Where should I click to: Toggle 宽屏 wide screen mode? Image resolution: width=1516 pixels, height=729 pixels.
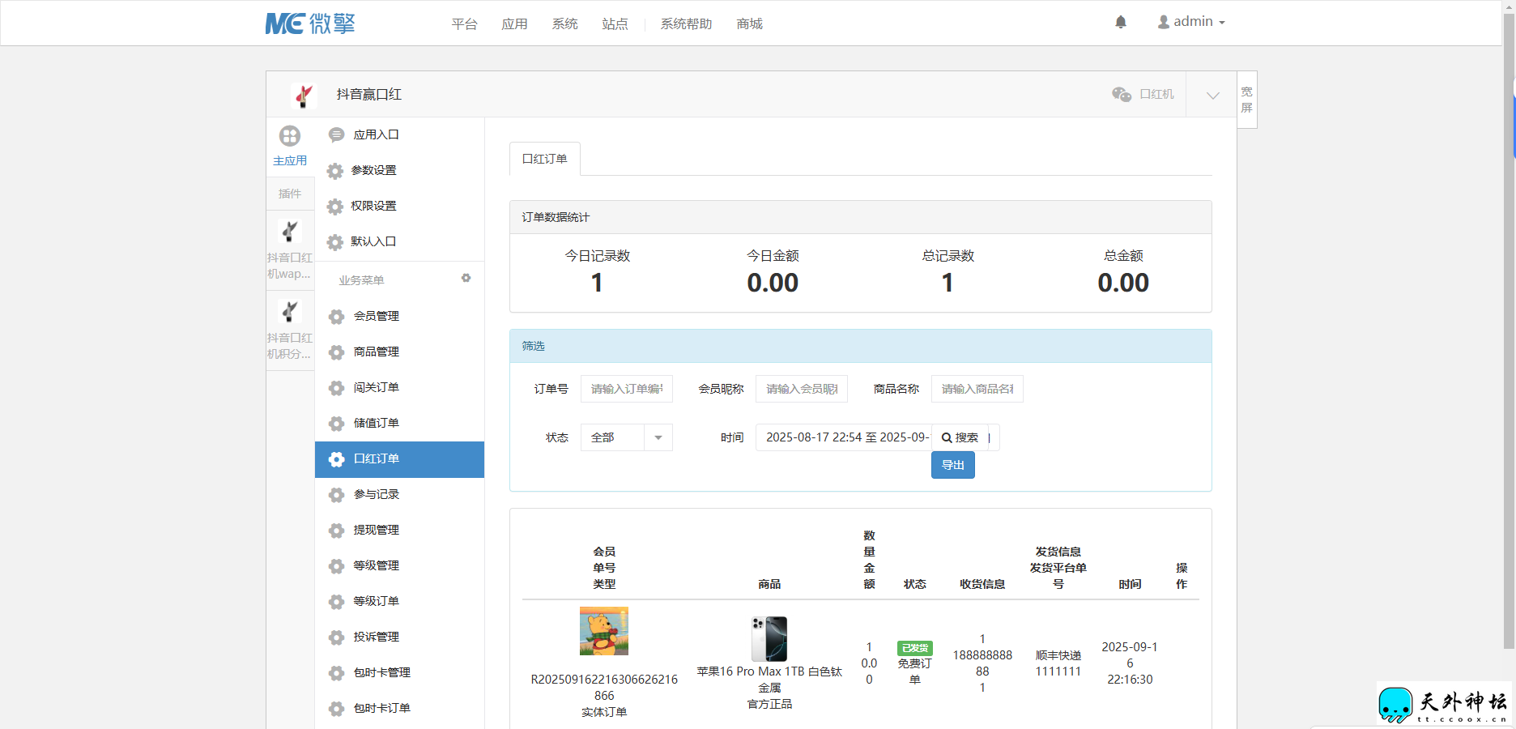point(1246,100)
